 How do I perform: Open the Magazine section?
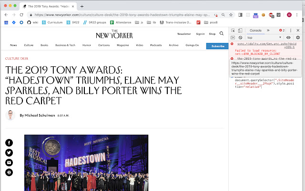click(123, 45)
